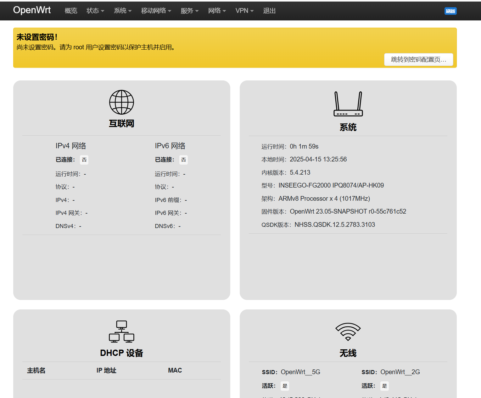
Task: Click the wireless Wi-Fi icon
Action: pyautogui.click(x=348, y=332)
